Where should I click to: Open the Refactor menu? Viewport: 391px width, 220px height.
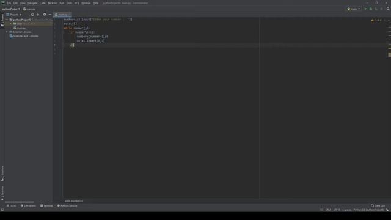[x=53, y=3]
